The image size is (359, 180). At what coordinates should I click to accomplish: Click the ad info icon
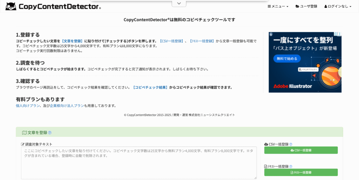pyautogui.click(x=336, y=34)
